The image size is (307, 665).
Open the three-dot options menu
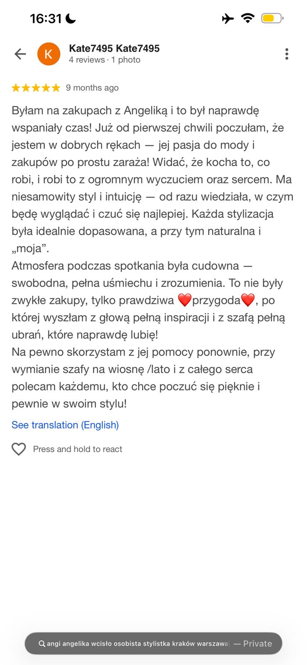(x=287, y=54)
